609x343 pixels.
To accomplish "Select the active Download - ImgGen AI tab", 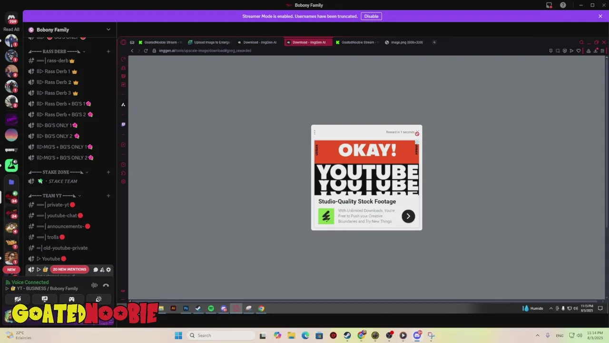I will coord(308,42).
